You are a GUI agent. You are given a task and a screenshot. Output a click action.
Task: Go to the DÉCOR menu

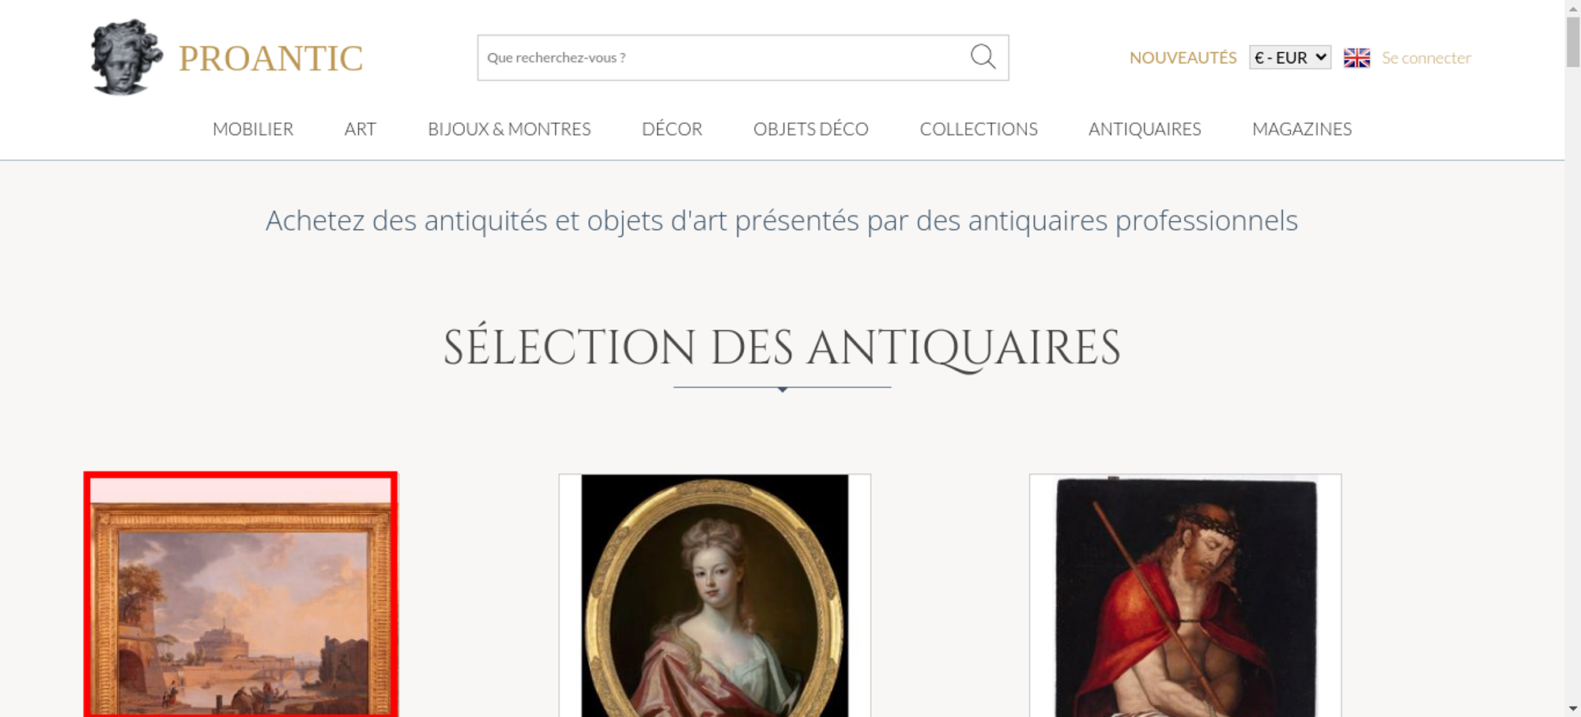[672, 129]
